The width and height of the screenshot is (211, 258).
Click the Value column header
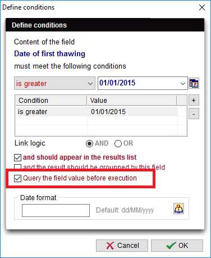pos(132,101)
